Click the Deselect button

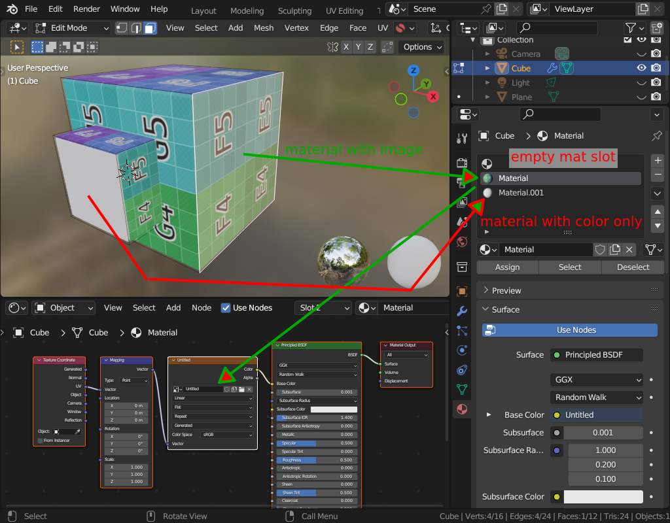[633, 267]
